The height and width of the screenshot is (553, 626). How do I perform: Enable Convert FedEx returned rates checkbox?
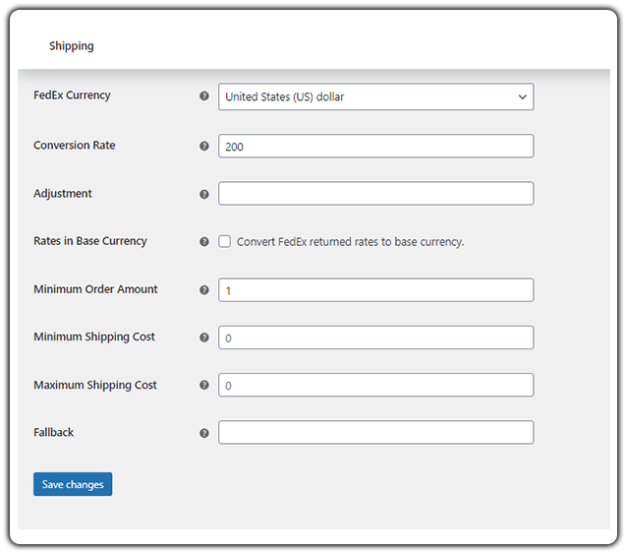225,241
